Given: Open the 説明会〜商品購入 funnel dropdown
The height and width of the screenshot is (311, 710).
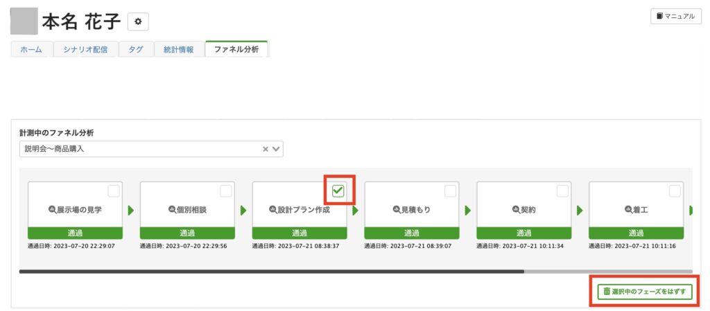Looking at the screenshot, I should 139,149.
